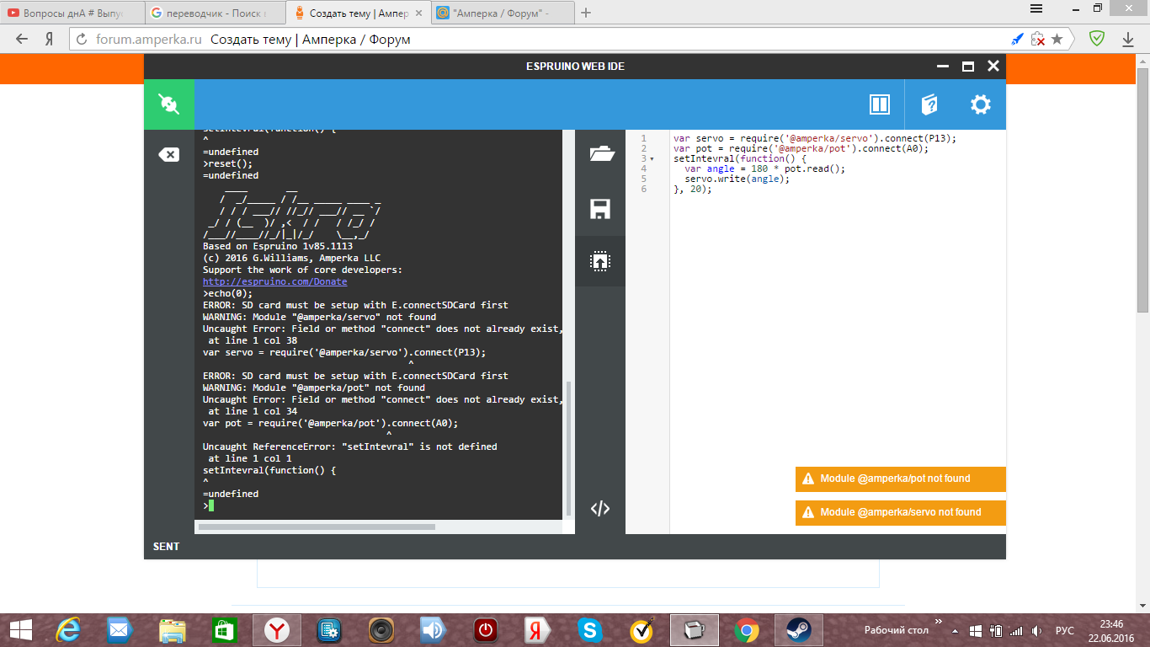Collapse code fold arrow on line 3
The width and height of the screenshot is (1150, 647).
[x=652, y=158]
